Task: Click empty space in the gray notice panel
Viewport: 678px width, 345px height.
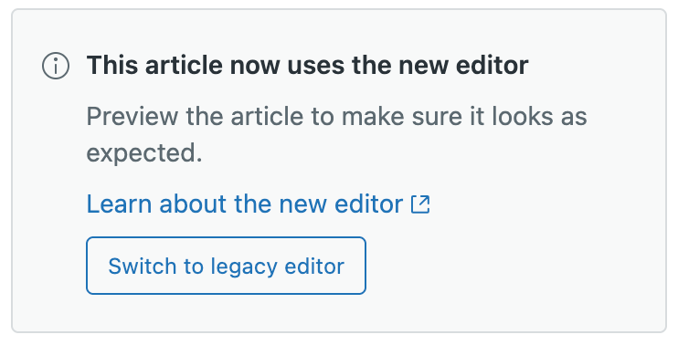Action: click(x=519, y=259)
